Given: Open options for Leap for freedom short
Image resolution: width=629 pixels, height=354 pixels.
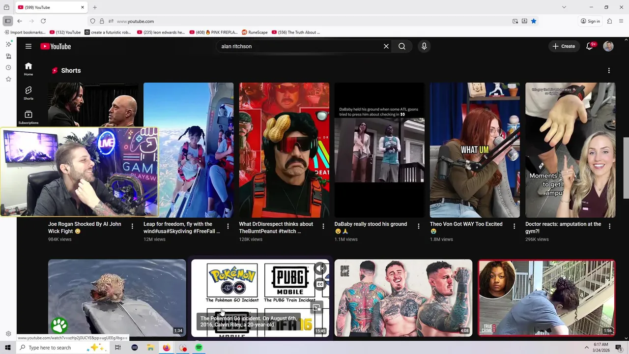Looking at the screenshot, I should click(228, 226).
